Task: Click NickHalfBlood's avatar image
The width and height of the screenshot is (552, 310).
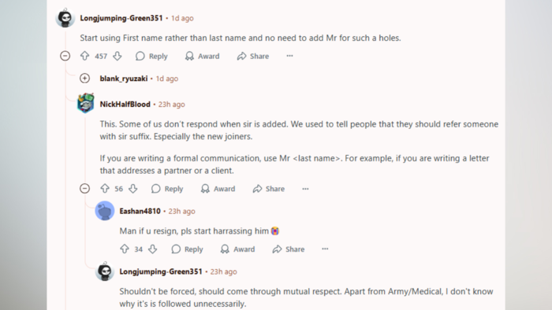Action: [85, 103]
